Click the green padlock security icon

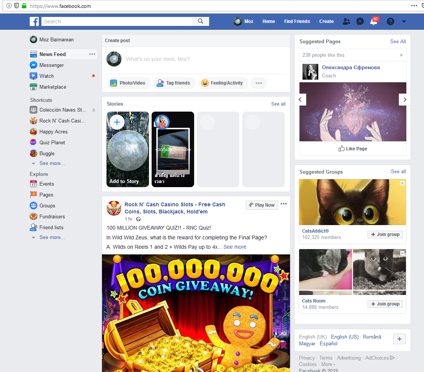click(x=24, y=6)
